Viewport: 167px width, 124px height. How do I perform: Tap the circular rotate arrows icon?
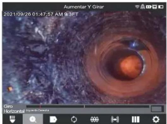pos(74,119)
